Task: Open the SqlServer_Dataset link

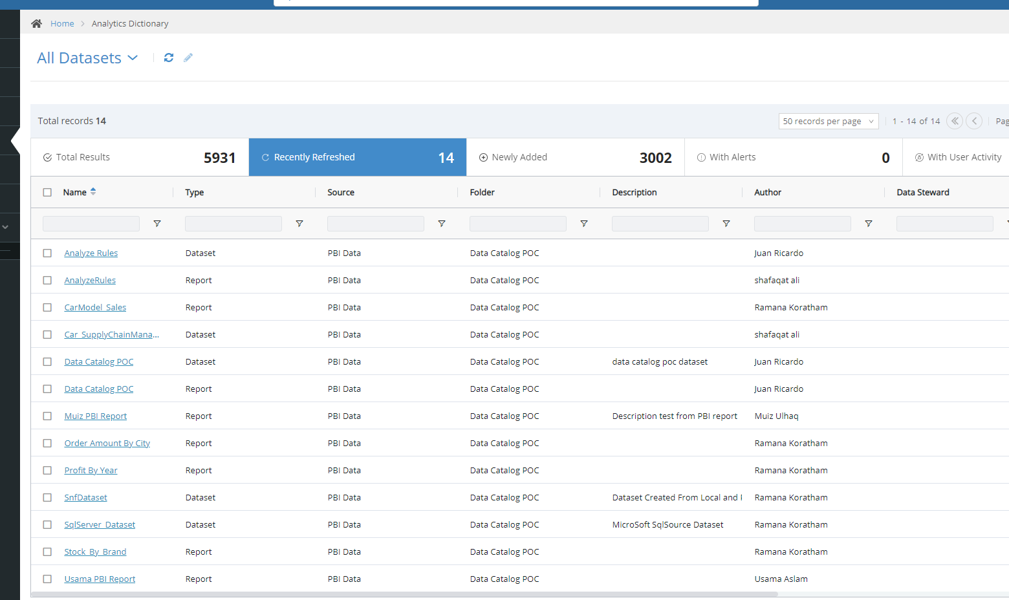Action: [x=100, y=525]
